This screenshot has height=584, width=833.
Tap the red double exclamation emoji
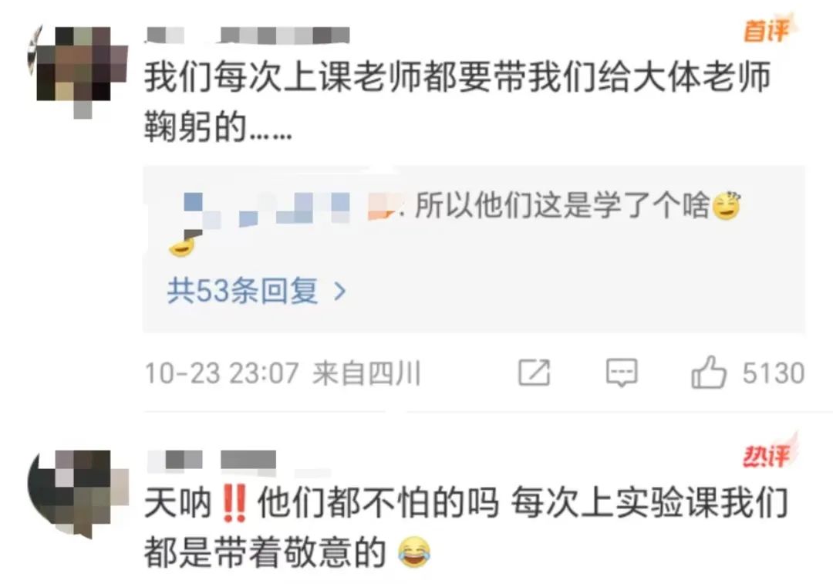[x=234, y=503]
